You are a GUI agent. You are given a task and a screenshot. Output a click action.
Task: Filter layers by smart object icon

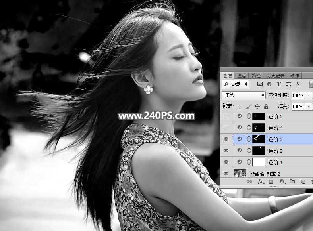(x=298, y=84)
